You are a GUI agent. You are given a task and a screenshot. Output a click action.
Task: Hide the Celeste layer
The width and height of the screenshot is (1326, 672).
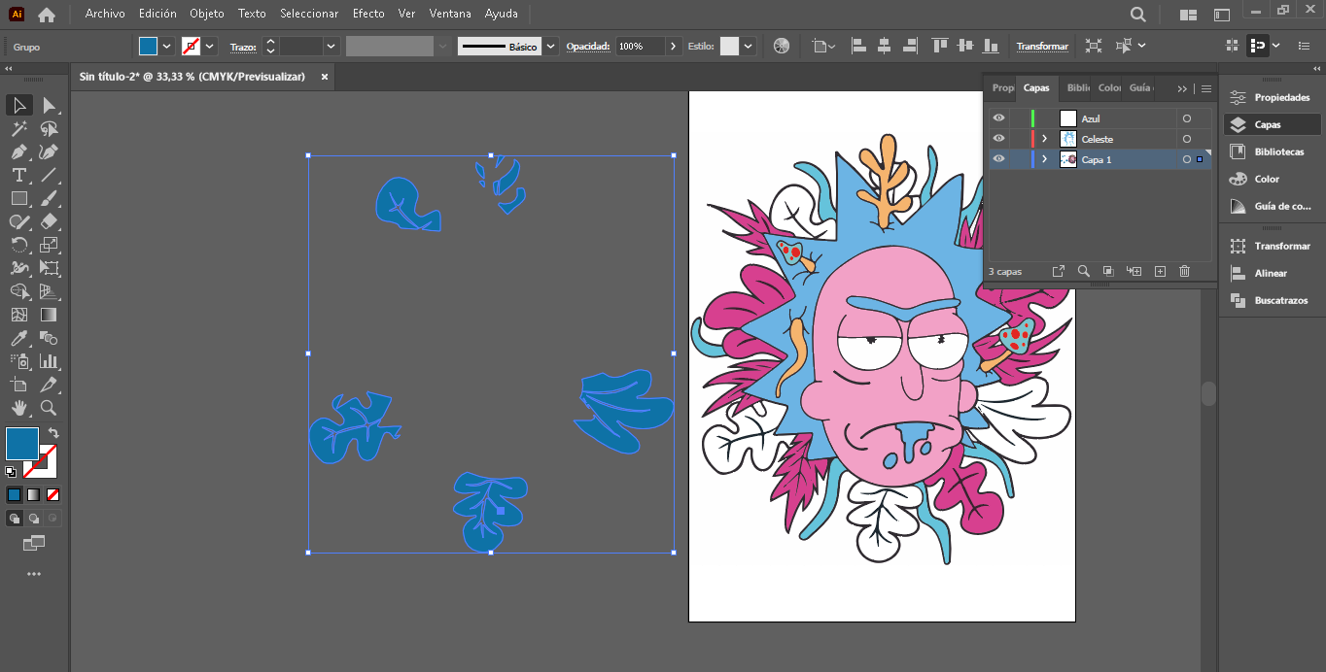click(998, 139)
